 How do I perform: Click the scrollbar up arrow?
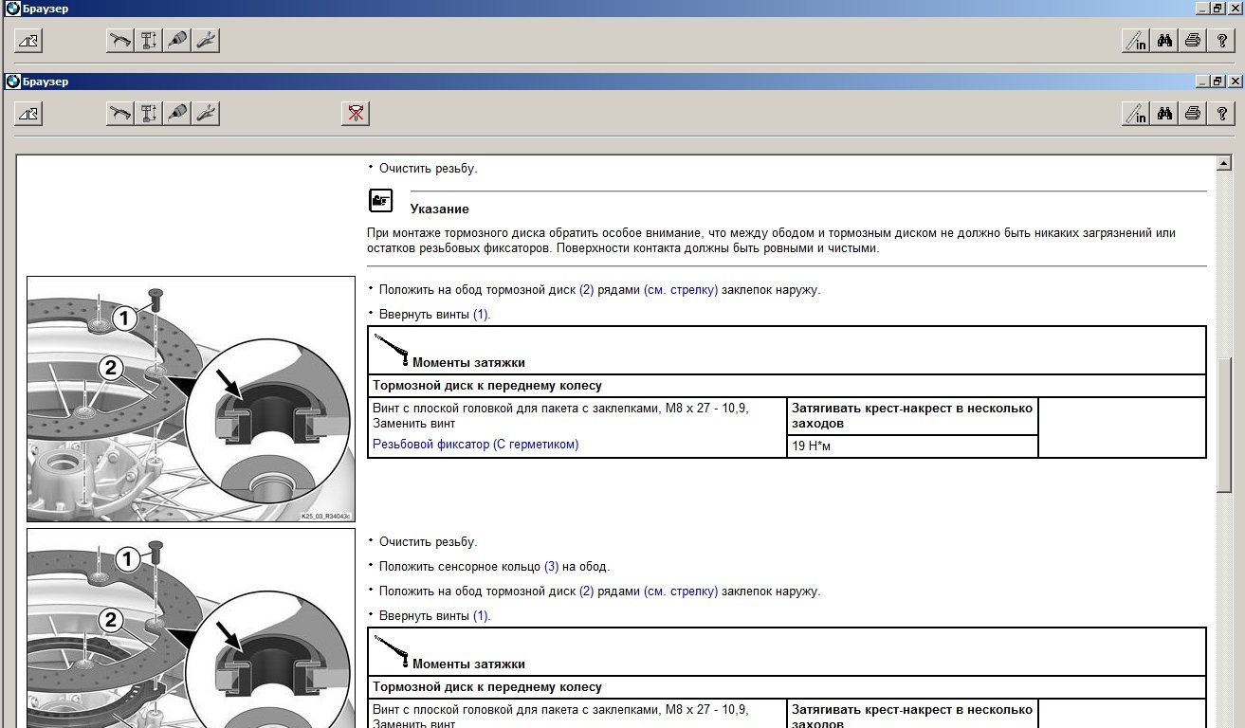coord(1224,164)
